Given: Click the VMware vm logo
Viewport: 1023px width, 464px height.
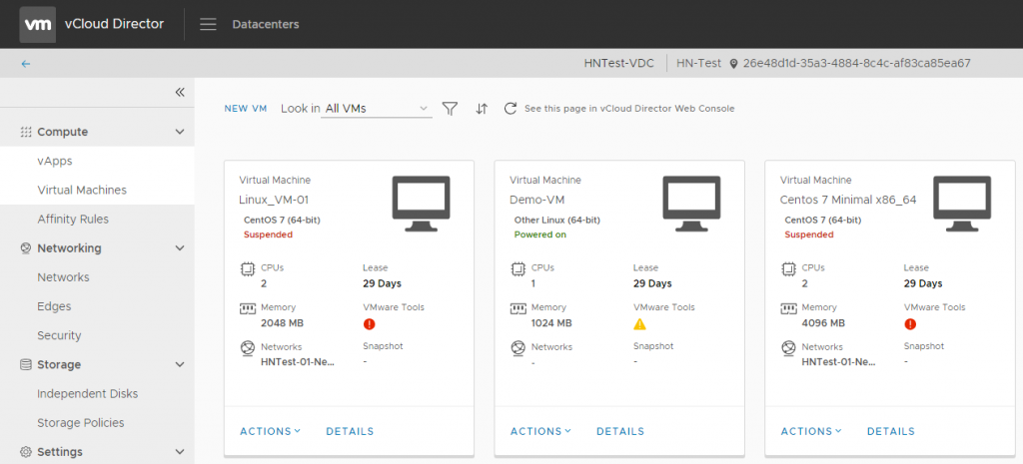Looking at the screenshot, I should click(38, 24).
